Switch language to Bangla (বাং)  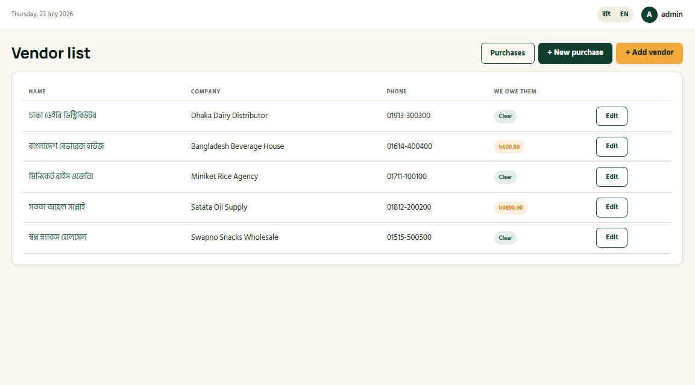point(606,14)
